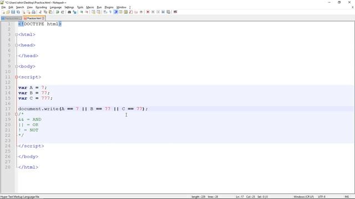The width and height of the screenshot is (355, 199).
Task: Click the document close X in menu bar
Action: click(x=353, y=7)
